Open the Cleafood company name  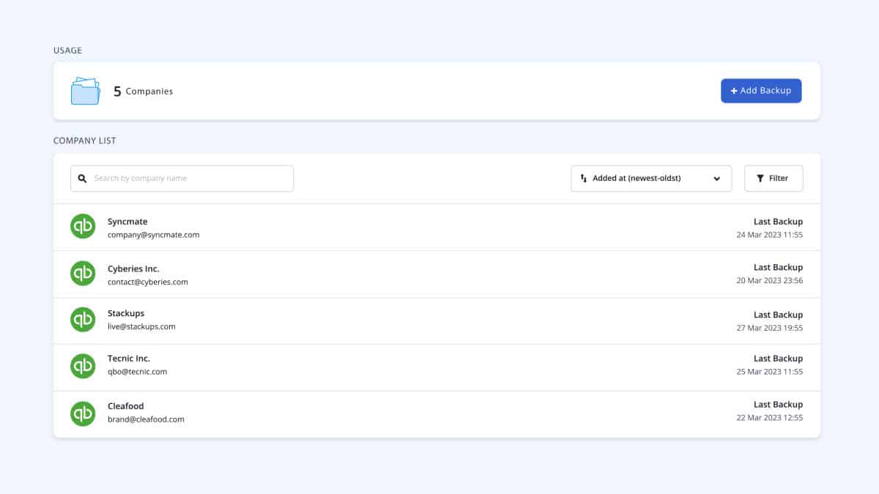click(x=126, y=406)
